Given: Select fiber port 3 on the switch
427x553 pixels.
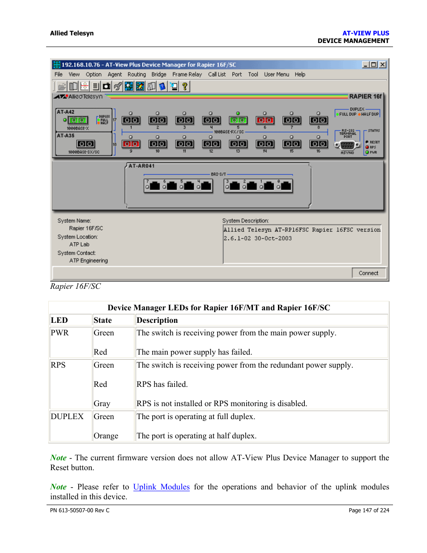Looking at the screenshot, I should point(184,120).
